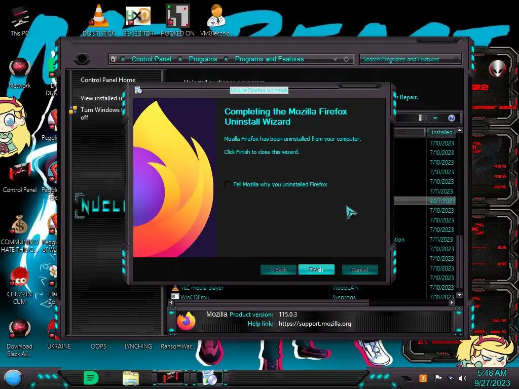519x389 pixels.
Task: Click the 115.0.3 product version value
Action: [288, 314]
